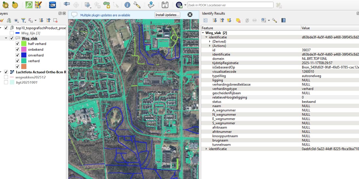Open the BGT download plugin
The image size is (359, 179).
[x=165, y=5]
